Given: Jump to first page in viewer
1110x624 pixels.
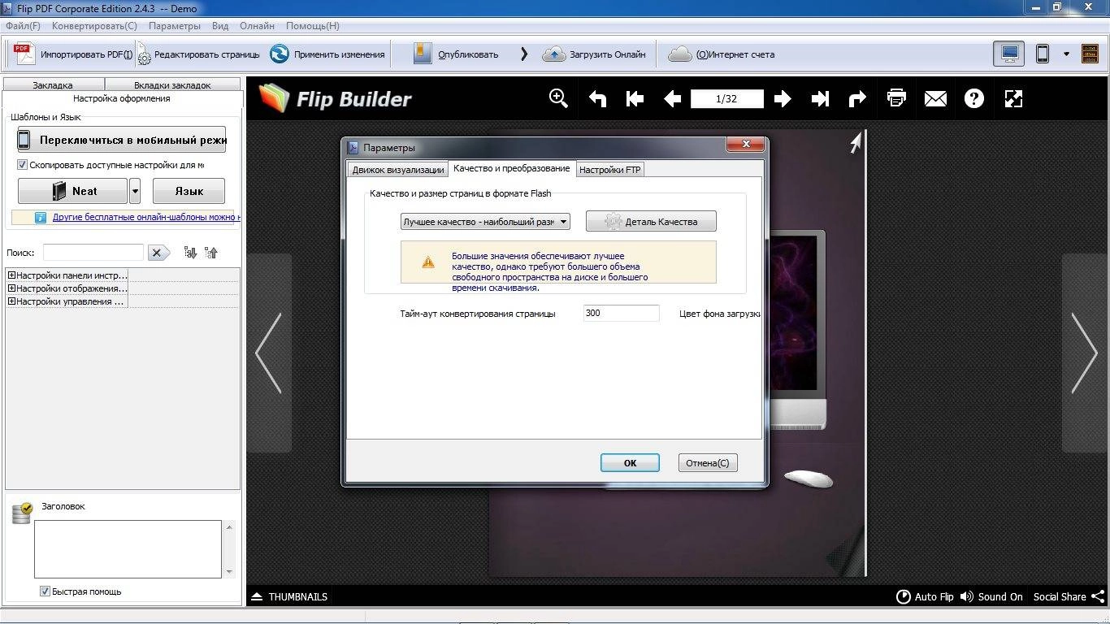Looking at the screenshot, I should click(x=635, y=98).
